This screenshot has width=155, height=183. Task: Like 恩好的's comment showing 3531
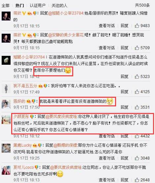point(137,107)
